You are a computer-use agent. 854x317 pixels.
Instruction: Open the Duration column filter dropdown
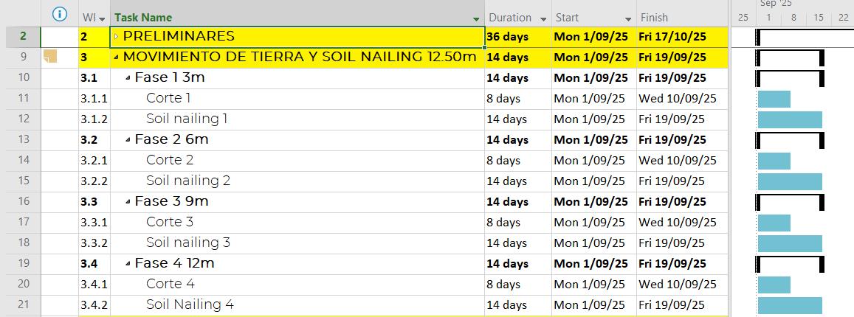pos(543,19)
